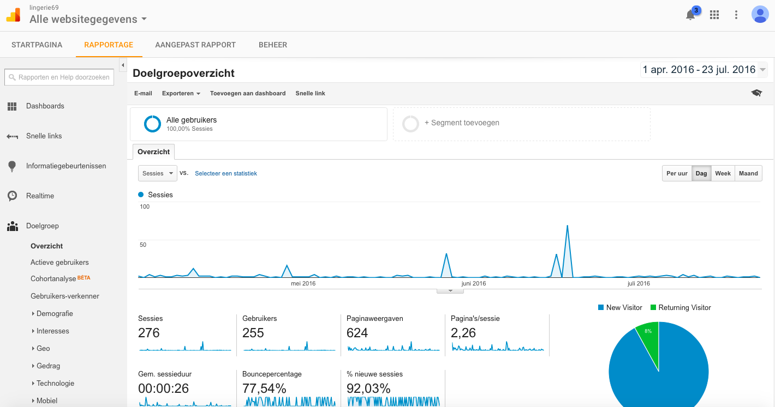Image resolution: width=775 pixels, height=407 pixels.
Task: Set chart granularity to Week
Action: 723,173
